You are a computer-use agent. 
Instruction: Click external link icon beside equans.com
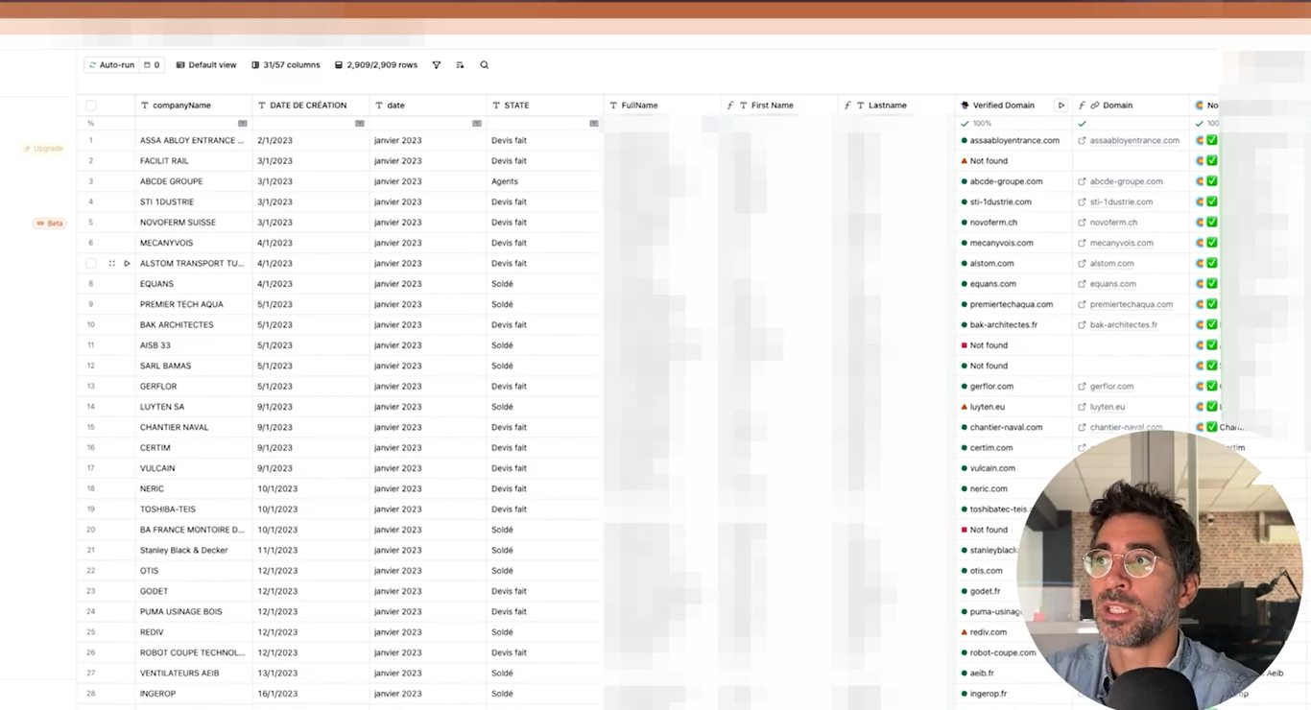click(x=1082, y=284)
